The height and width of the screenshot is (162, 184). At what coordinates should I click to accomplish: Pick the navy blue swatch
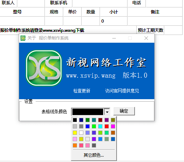point(81,120)
